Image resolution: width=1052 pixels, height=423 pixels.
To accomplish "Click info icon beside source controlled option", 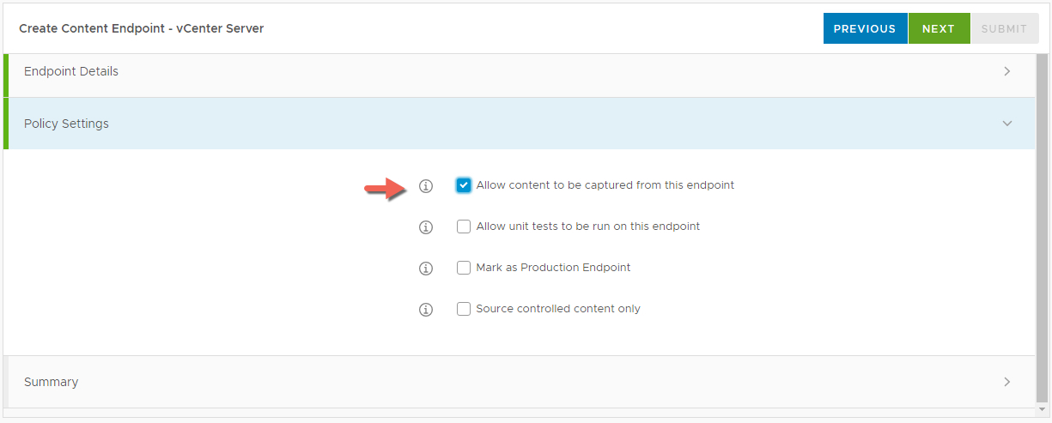I will pyautogui.click(x=425, y=310).
